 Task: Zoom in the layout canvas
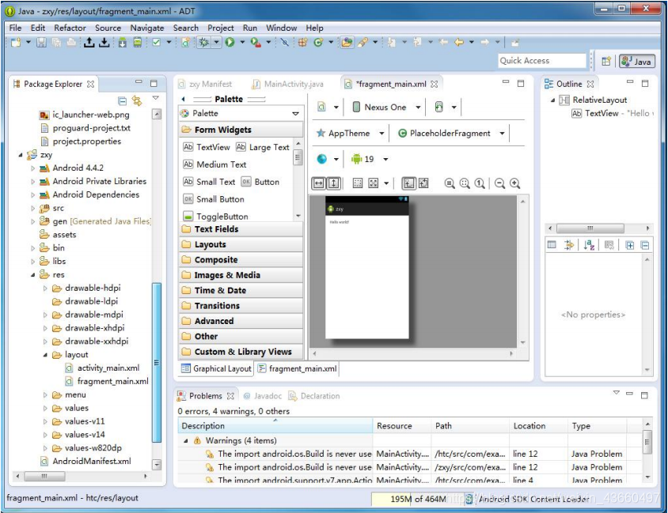(x=514, y=183)
